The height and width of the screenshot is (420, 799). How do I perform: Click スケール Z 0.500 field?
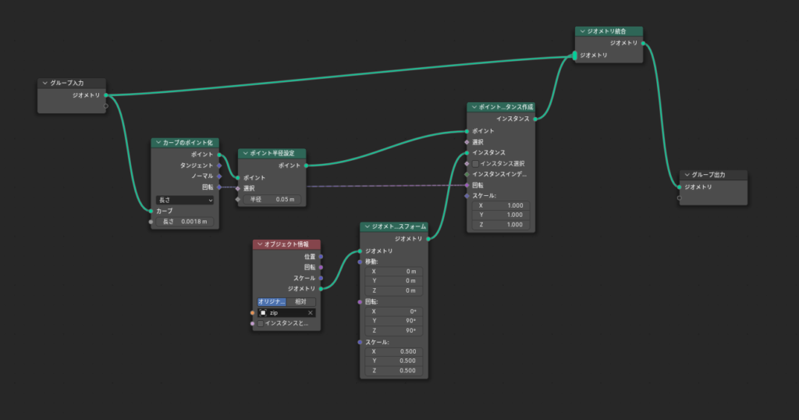[x=393, y=371]
